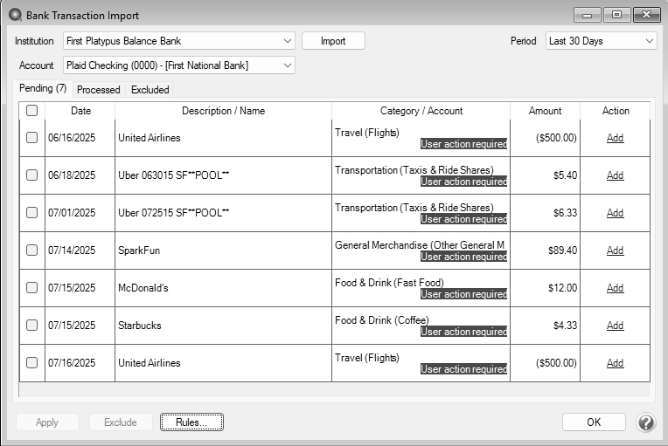Click Add link for the SparkFun transaction

tap(615, 250)
